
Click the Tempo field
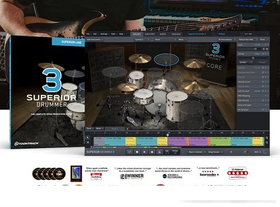175,152
